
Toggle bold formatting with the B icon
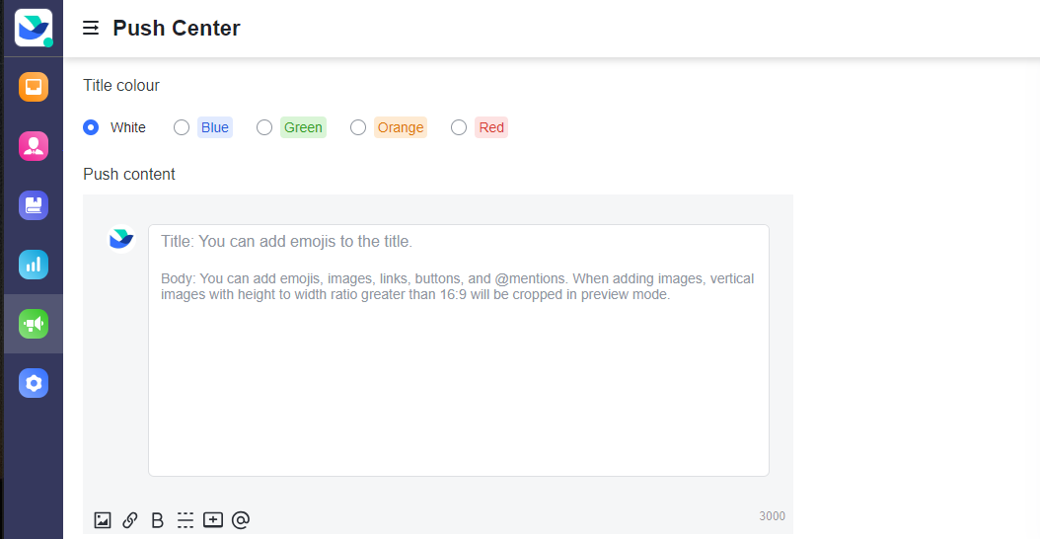(x=157, y=519)
